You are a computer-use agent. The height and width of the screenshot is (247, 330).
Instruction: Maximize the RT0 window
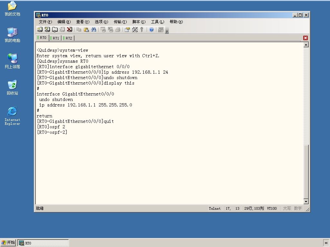coord(300,15)
